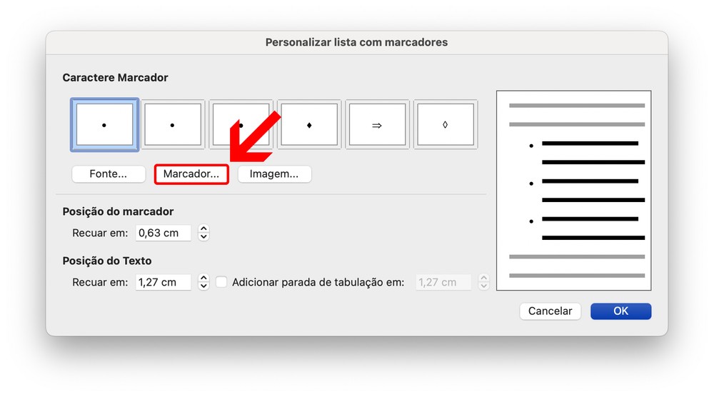Viewport: 714px width, 397px height.
Task: Click the marker indent field showing 0,63 cm
Action: pyautogui.click(x=163, y=233)
